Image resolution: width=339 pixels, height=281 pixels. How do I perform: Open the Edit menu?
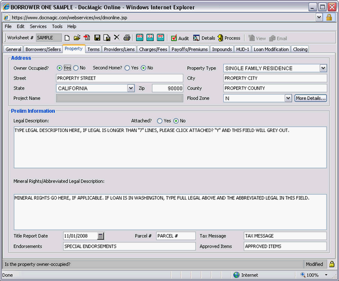[x=20, y=26]
